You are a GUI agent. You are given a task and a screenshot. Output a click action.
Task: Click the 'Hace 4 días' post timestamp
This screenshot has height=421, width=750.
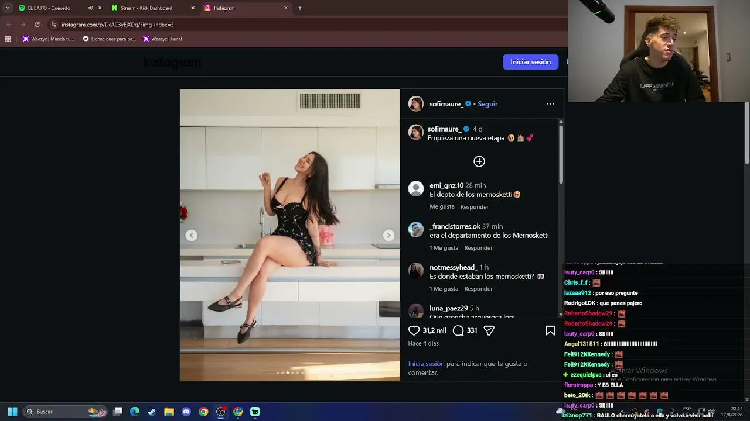[x=424, y=344]
